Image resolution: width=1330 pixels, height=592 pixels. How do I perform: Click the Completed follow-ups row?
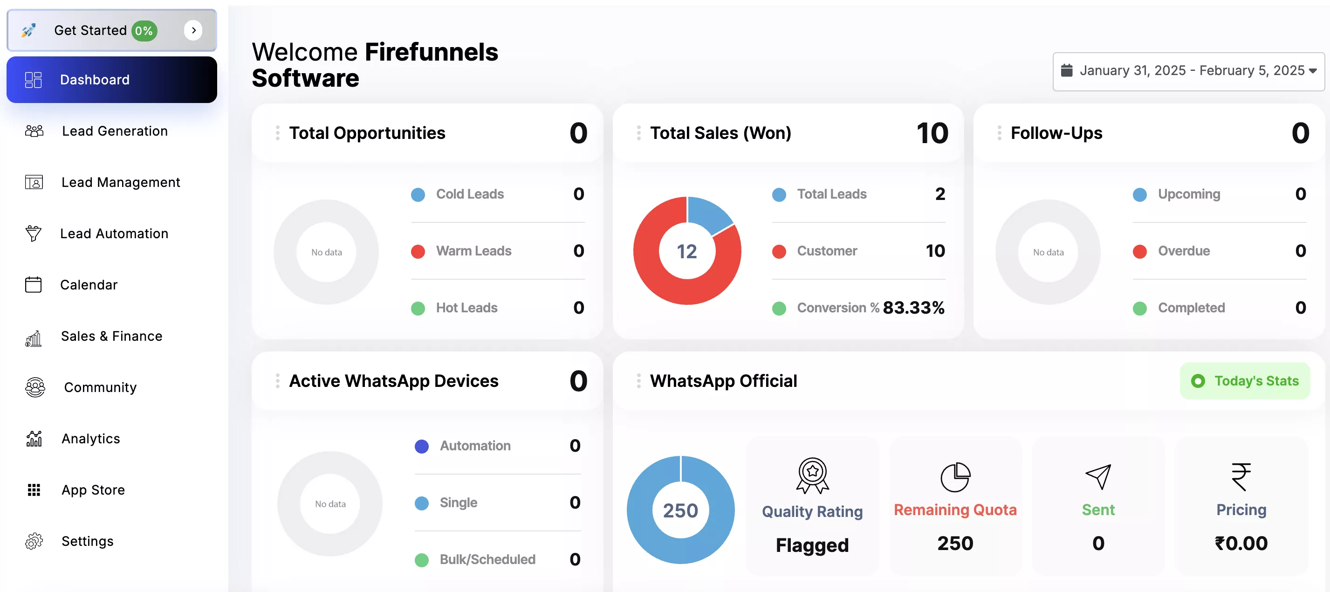[1220, 308]
